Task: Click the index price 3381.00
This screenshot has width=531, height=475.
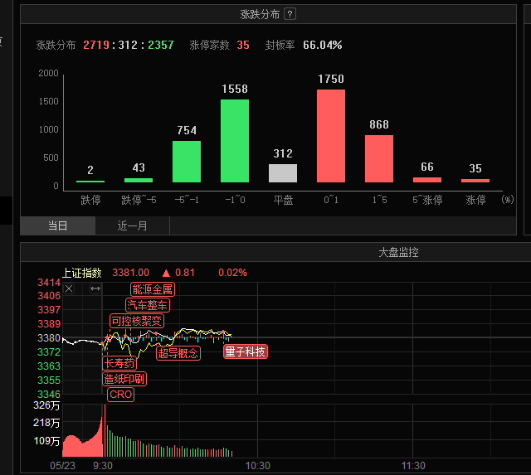Action: (130, 273)
